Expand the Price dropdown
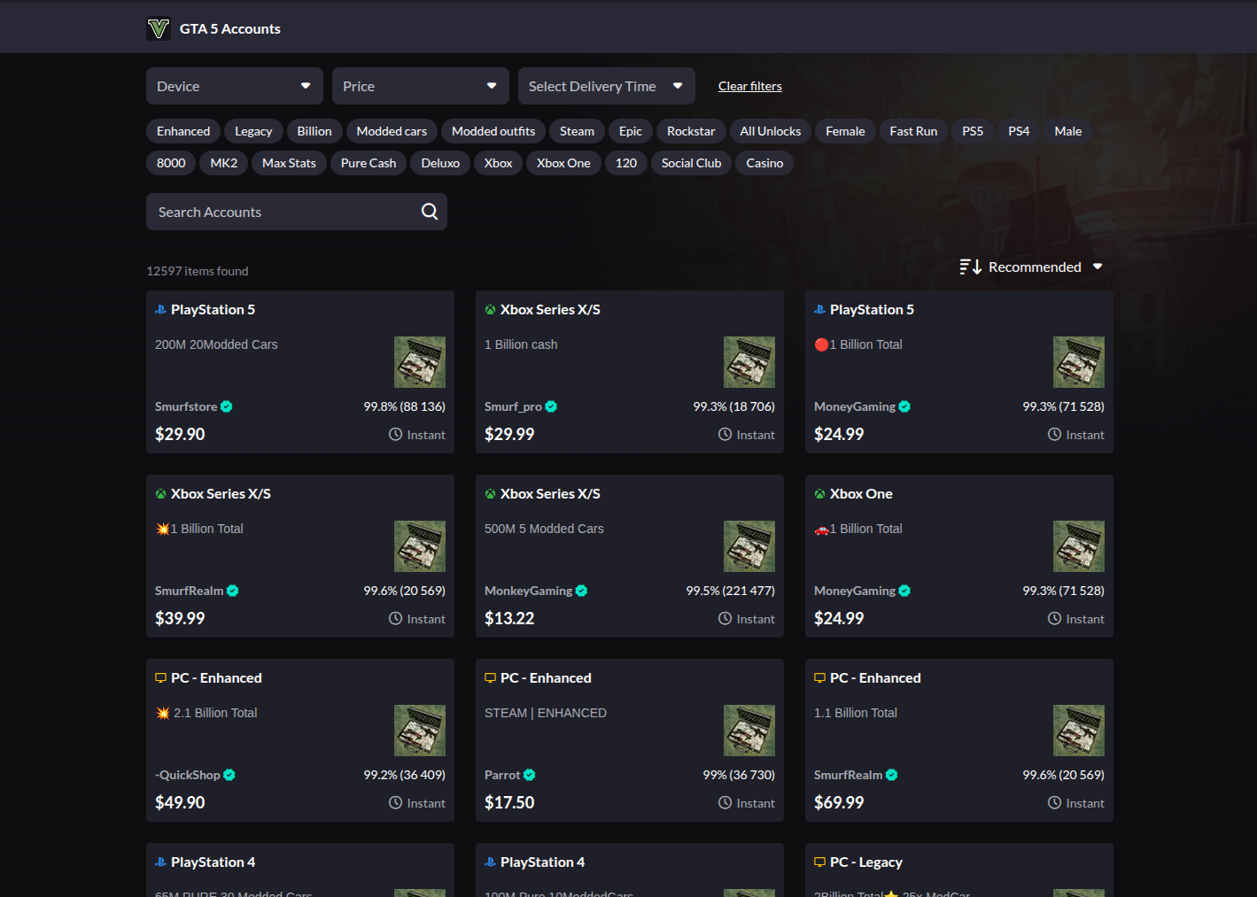The height and width of the screenshot is (897, 1257). coord(420,86)
